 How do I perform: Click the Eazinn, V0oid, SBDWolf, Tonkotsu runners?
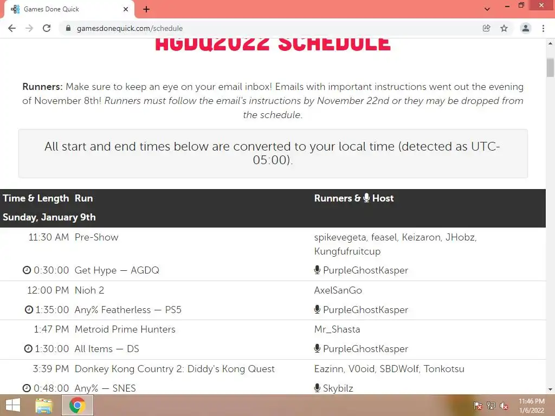[x=389, y=369]
